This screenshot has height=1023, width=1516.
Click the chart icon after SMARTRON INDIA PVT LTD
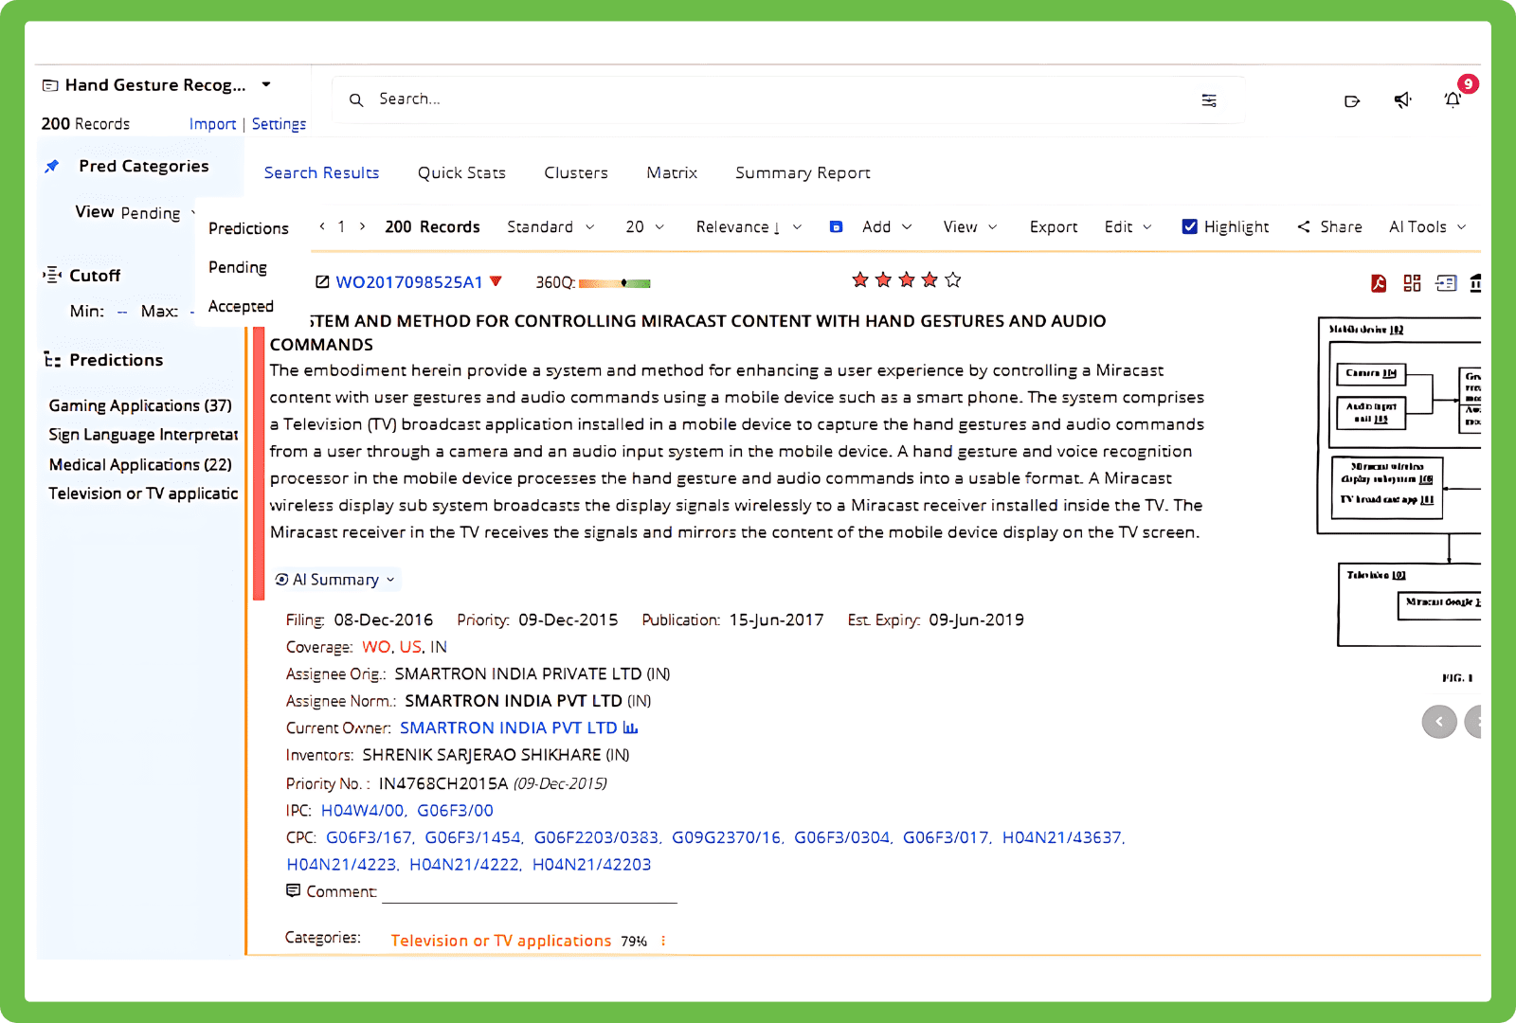click(x=630, y=728)
